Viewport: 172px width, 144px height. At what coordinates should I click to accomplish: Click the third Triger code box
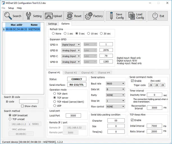162,85
